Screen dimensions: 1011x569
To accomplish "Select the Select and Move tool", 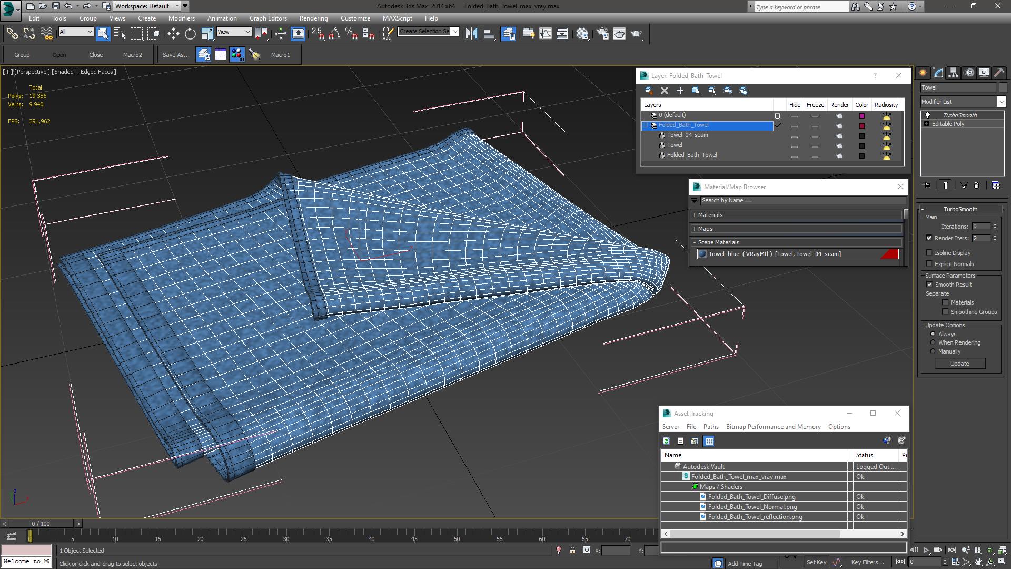I will (173, 34).
